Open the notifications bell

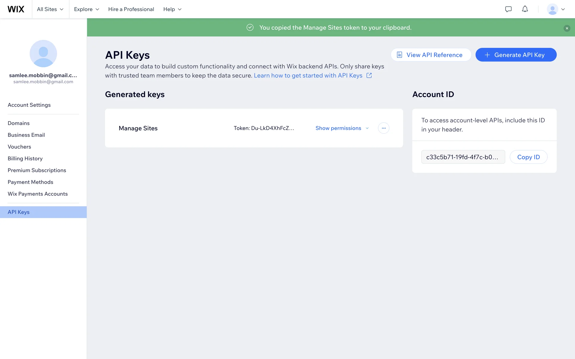tap(525, 9)
